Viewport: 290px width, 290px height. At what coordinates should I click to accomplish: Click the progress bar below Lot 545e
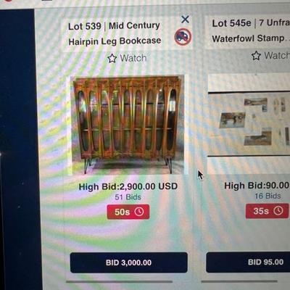pos(239,281)
